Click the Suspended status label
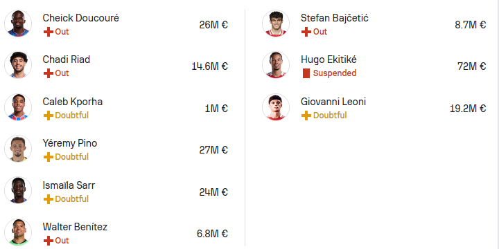499x249 pixels. point(335,73)
